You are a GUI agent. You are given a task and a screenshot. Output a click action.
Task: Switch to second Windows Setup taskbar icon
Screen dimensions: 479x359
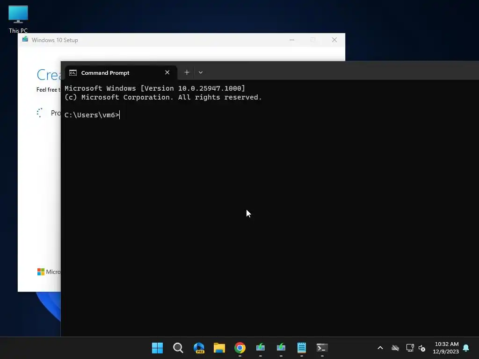[x=281, y=348]
